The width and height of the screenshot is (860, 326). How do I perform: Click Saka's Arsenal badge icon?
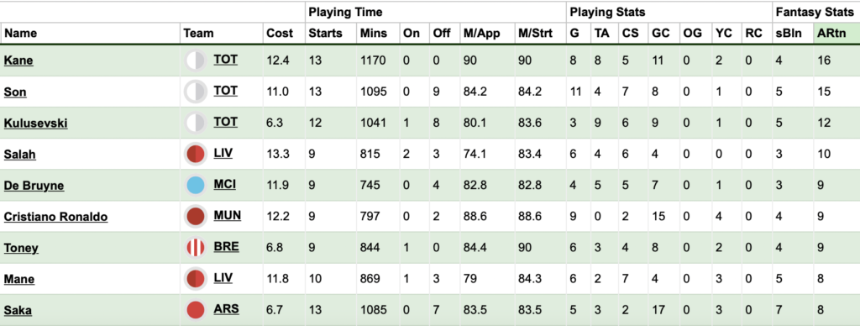[196, 310]
